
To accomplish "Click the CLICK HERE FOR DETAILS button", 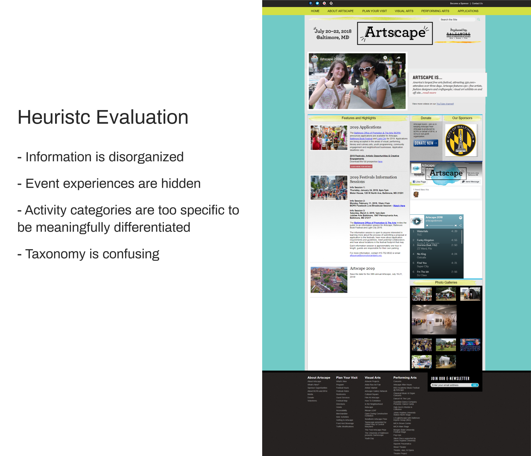I will (361, 167).
